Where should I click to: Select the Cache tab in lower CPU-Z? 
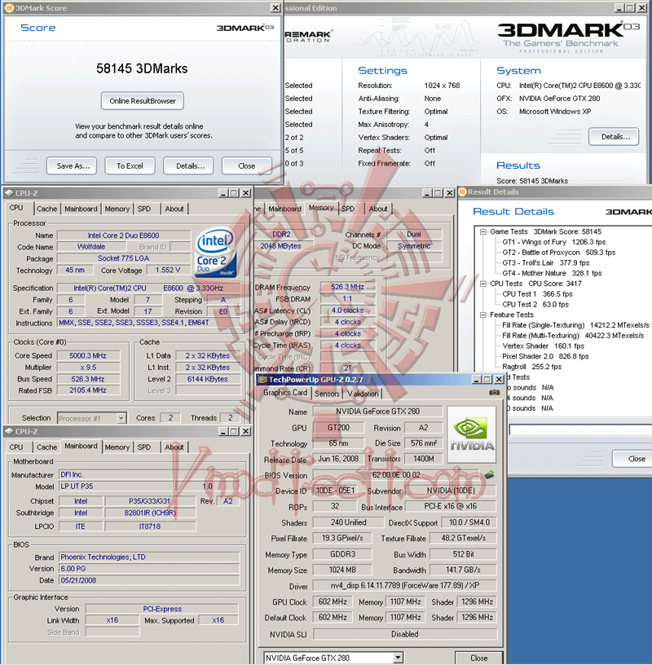point(46,447)
